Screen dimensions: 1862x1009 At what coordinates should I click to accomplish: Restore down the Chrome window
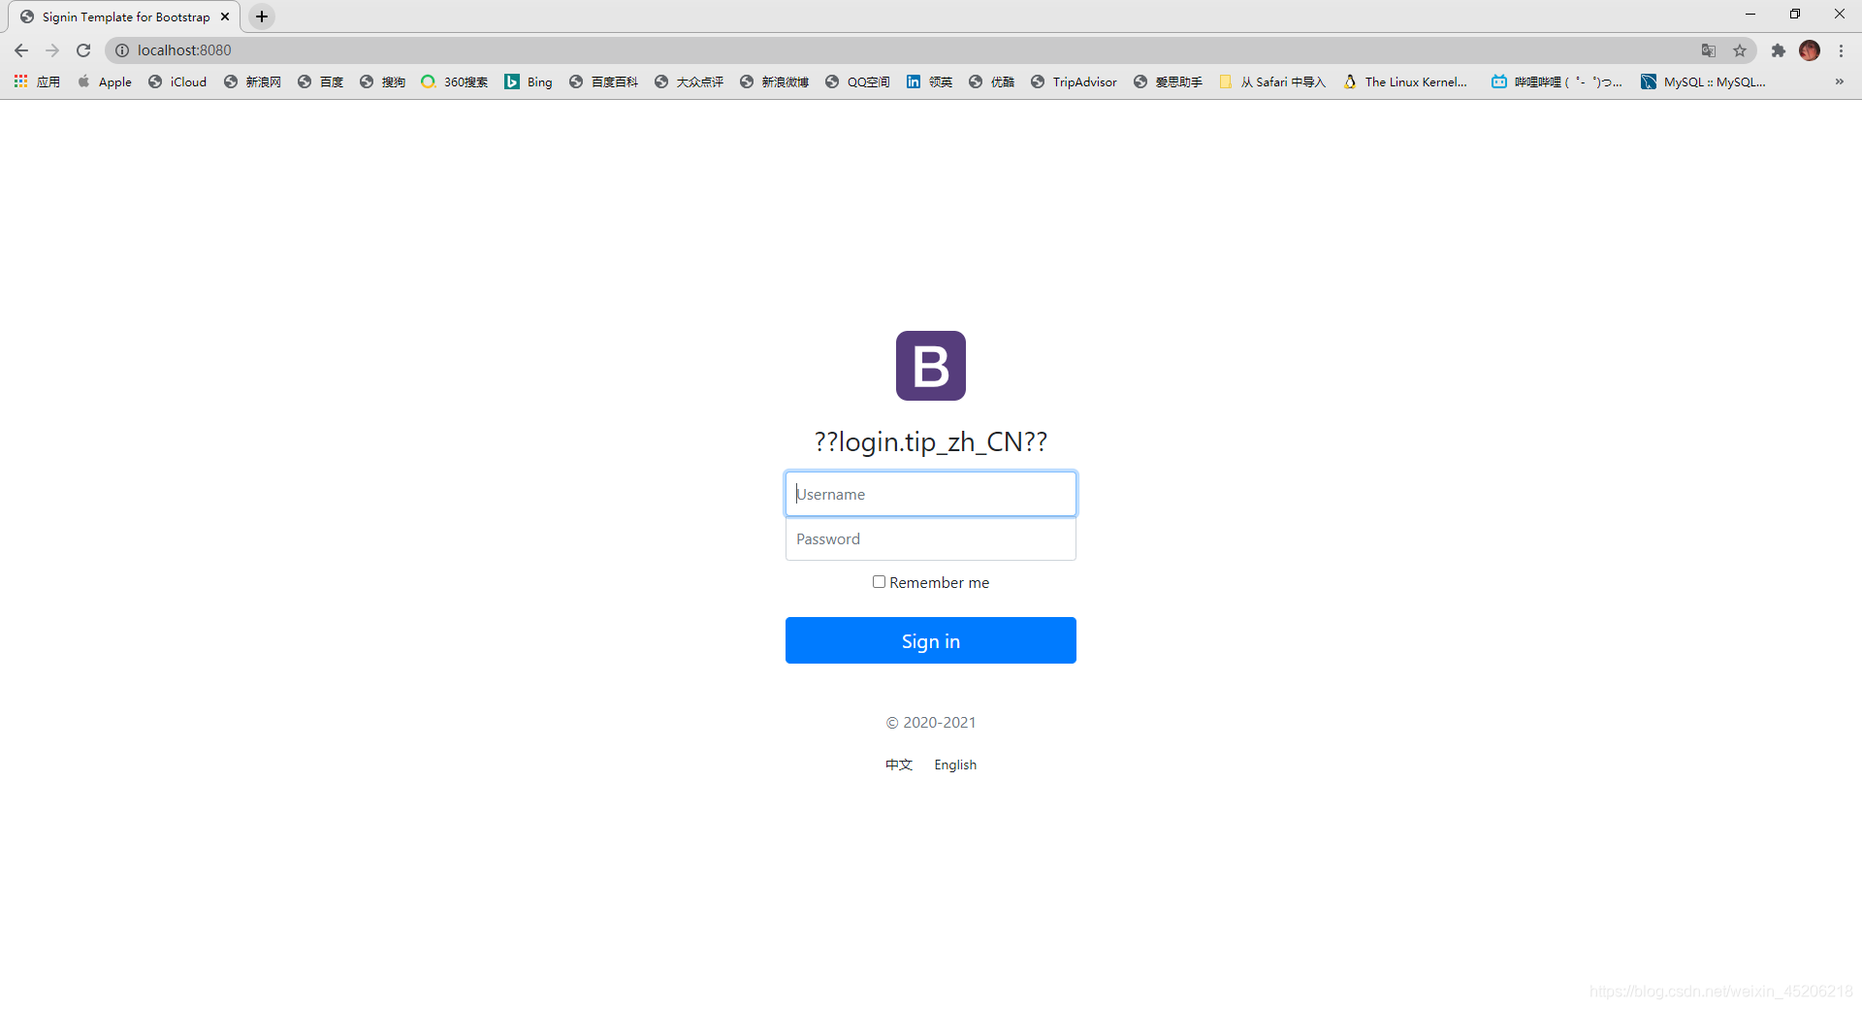point(1795,15)
